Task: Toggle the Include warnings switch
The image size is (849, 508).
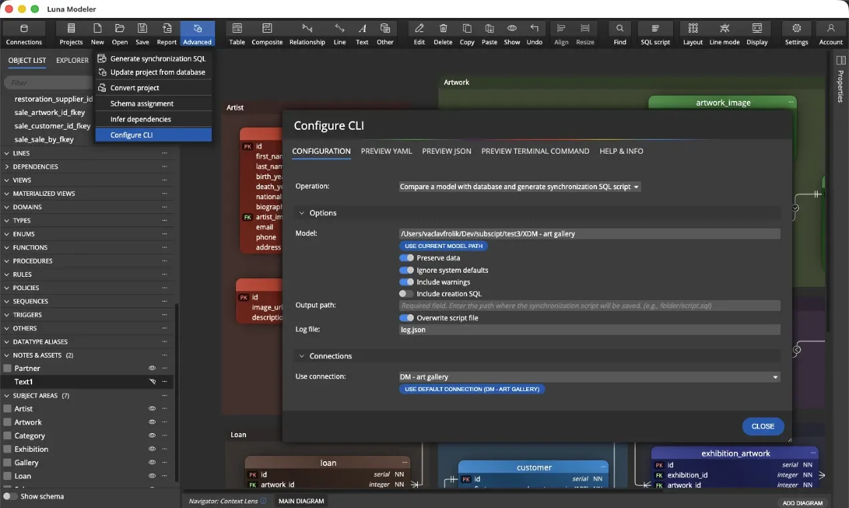Action: (406, 282)
